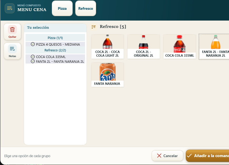The image size is (229, 165).
Task: Click the Cancelar button
Action: (x=167, y=156)
